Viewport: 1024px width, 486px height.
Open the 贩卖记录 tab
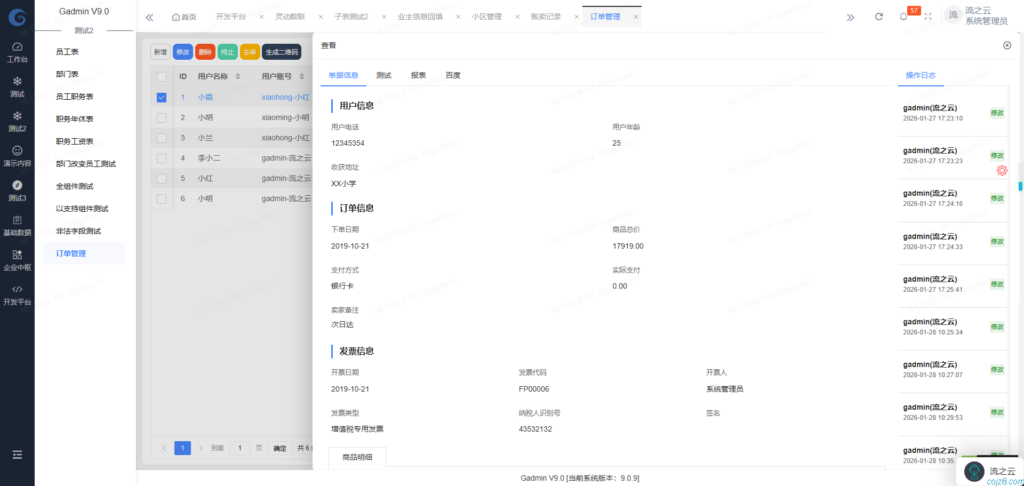546,17
